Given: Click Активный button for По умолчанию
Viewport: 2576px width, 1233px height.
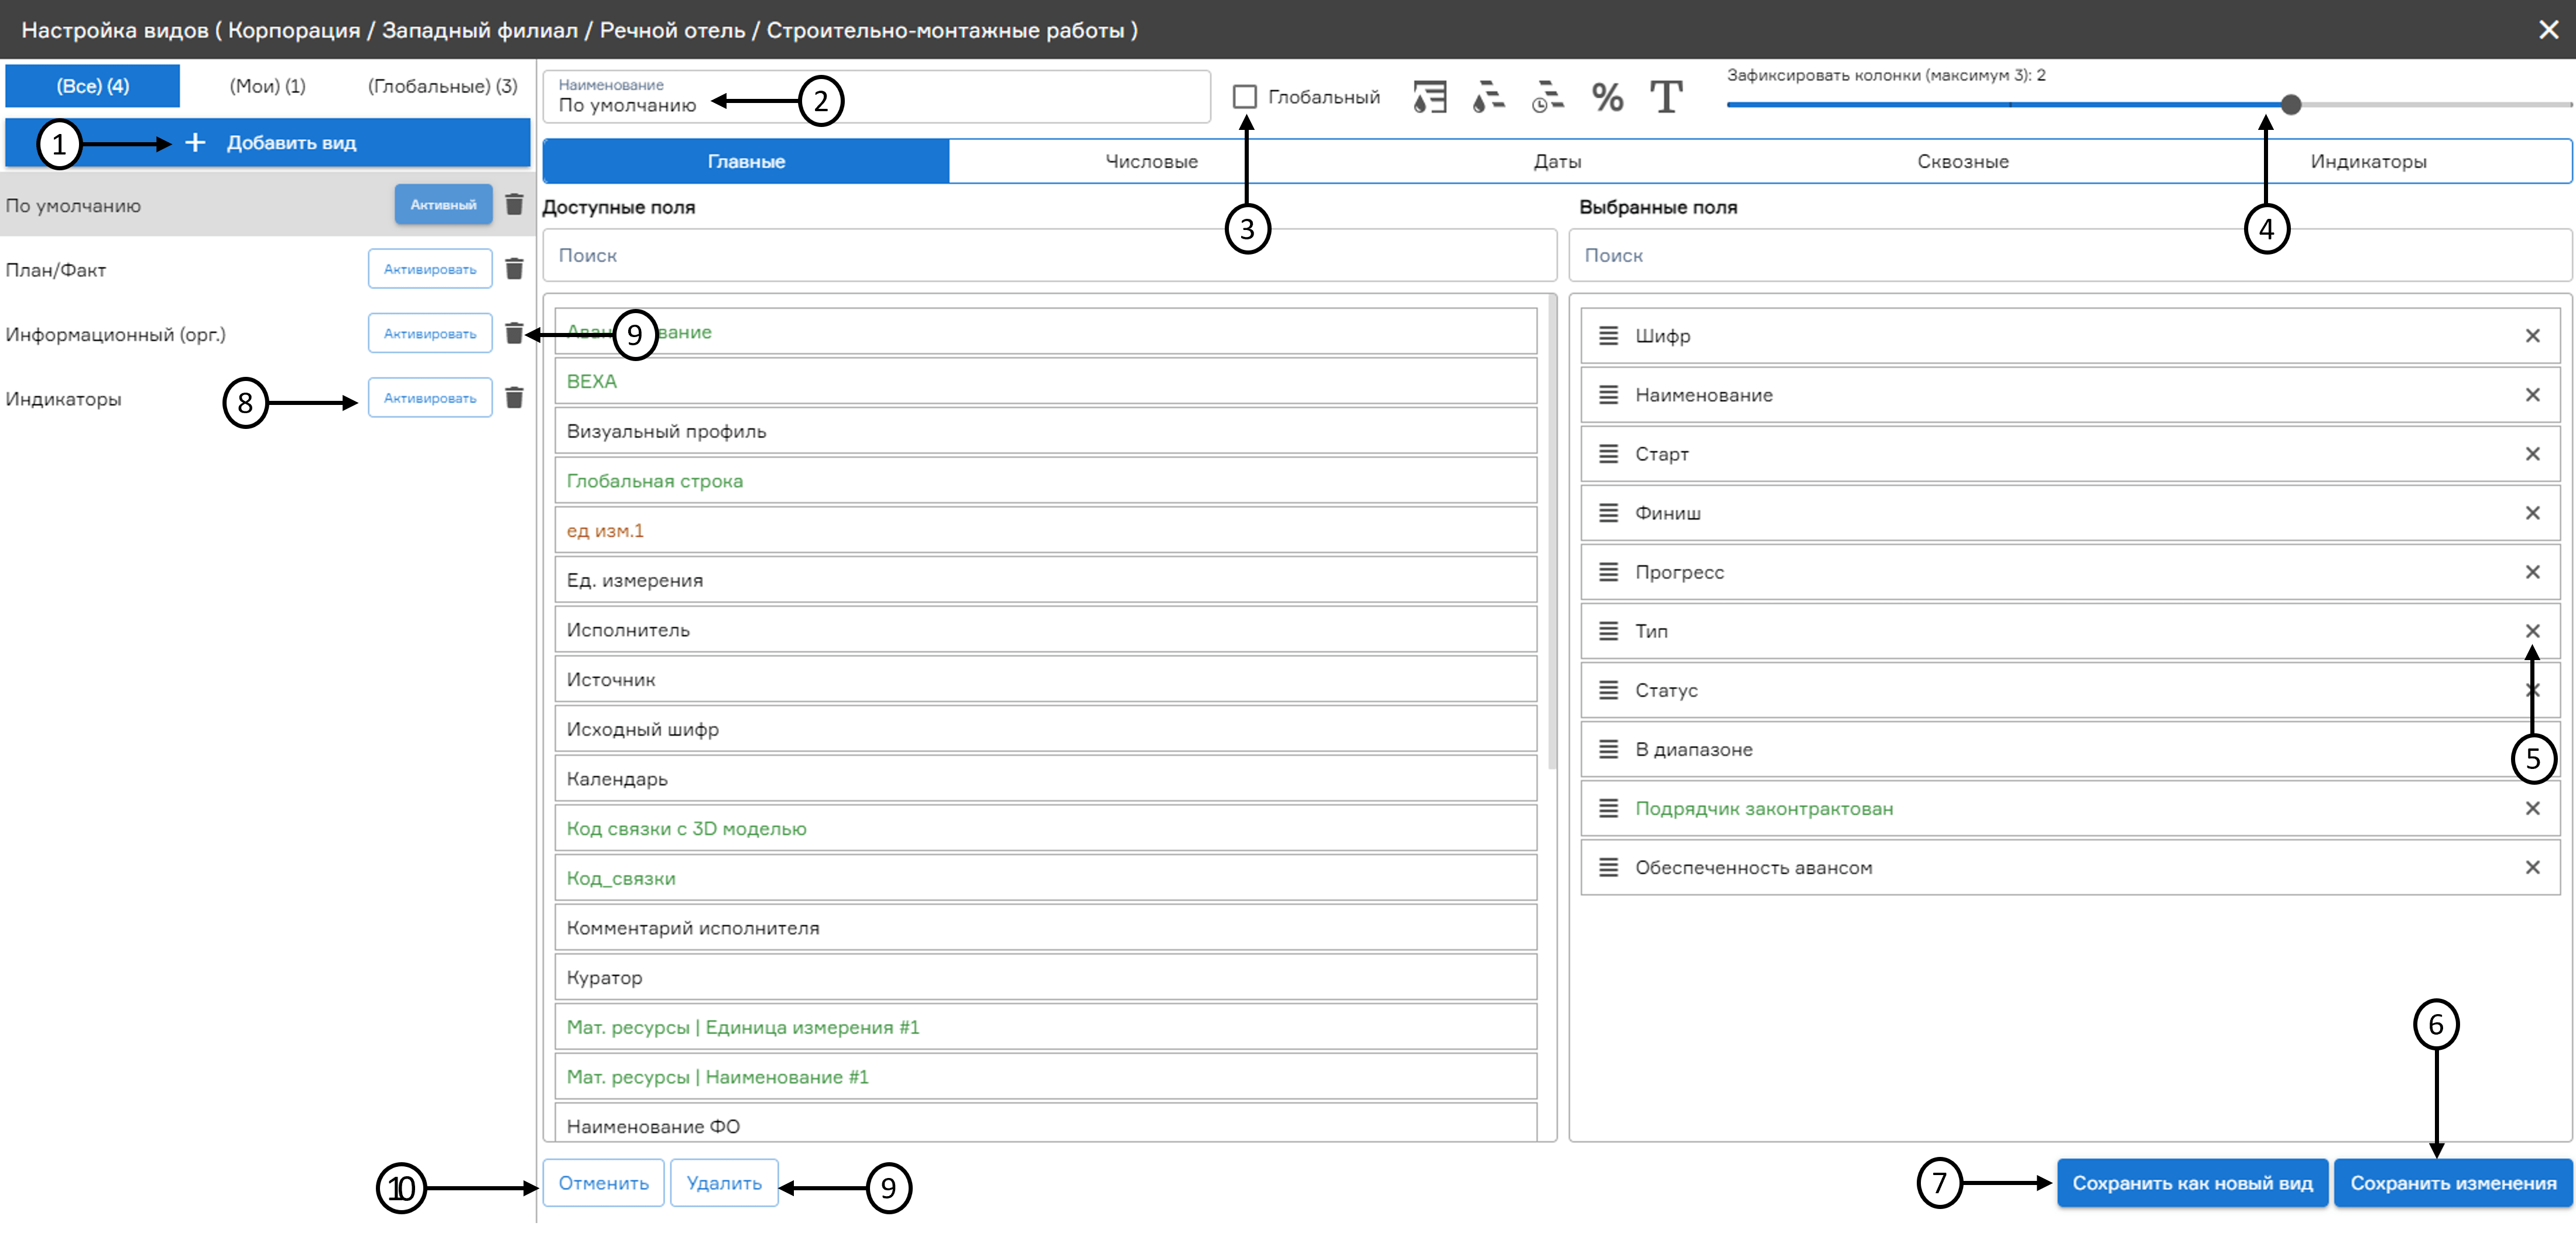Looking at the screenshot, I should tap(443, 205).
